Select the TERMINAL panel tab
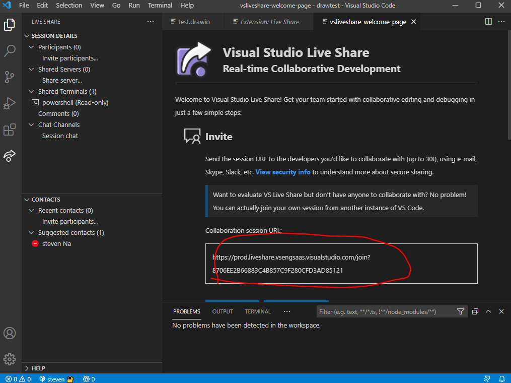Screen dimensions: 511x383 (258, 311)
